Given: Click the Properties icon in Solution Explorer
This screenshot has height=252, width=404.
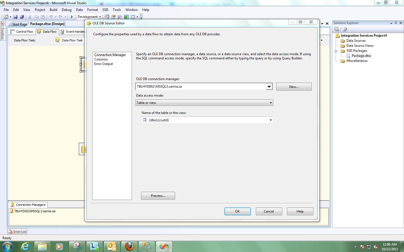Looking at the screenshot, I should click(337, 29).
